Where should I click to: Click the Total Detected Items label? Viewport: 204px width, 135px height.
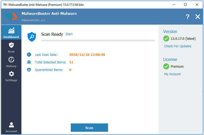[50, 62]
